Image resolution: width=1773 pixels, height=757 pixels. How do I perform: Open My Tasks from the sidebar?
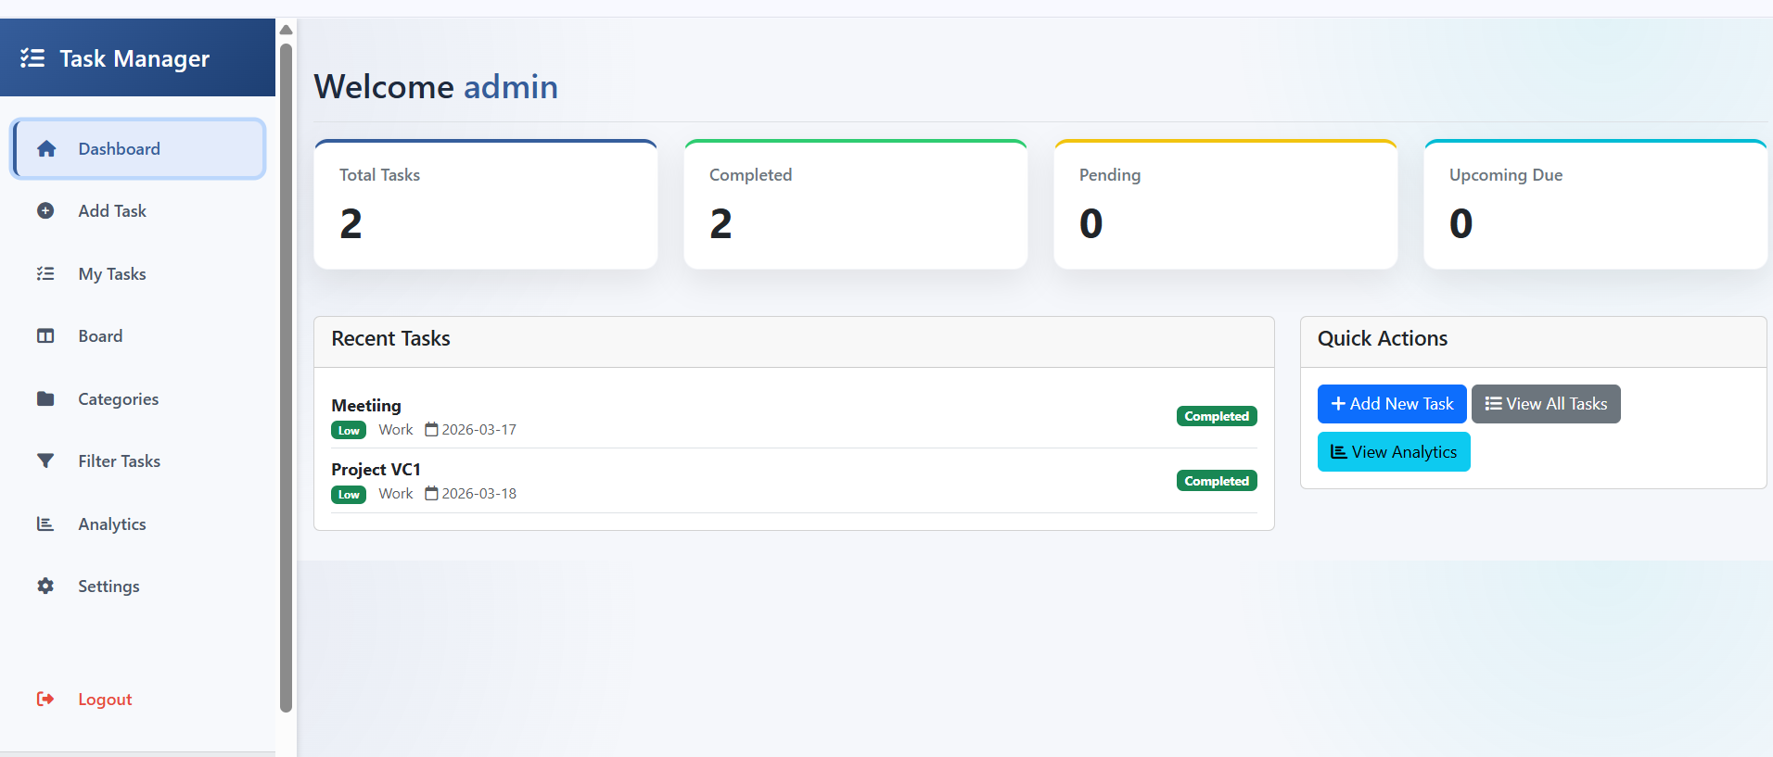point(138,274)
